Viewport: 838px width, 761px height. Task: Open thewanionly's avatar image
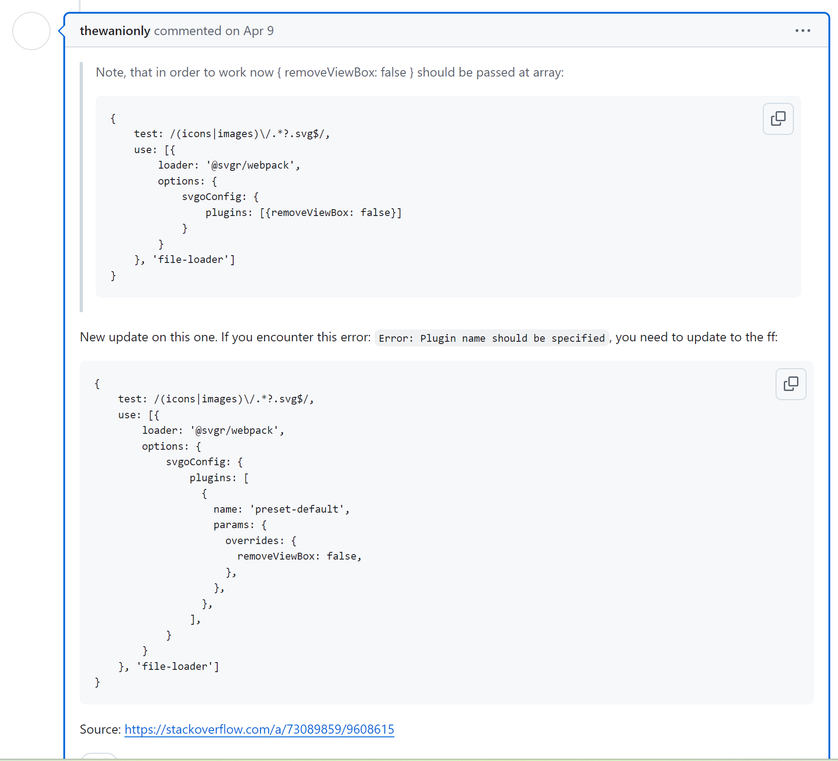(31, 31)
